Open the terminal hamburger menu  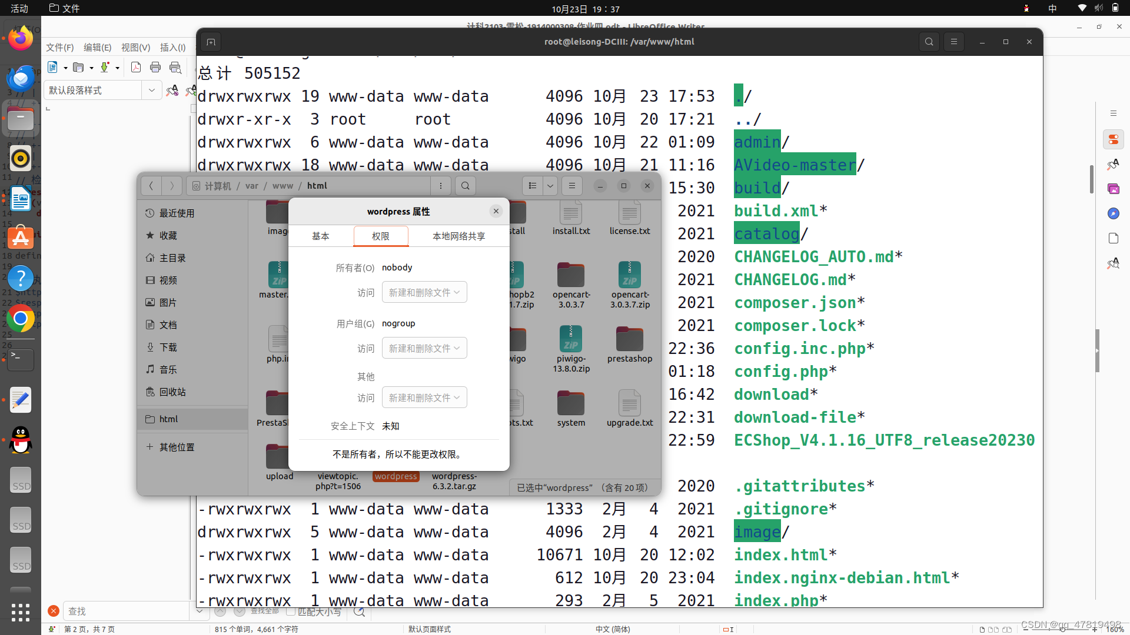(954, 42)
